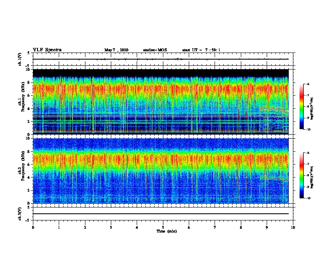Click the "start UT = 7:50:1" header text
This screenshot has width=330, height=255.
click(x=201, y=50)
